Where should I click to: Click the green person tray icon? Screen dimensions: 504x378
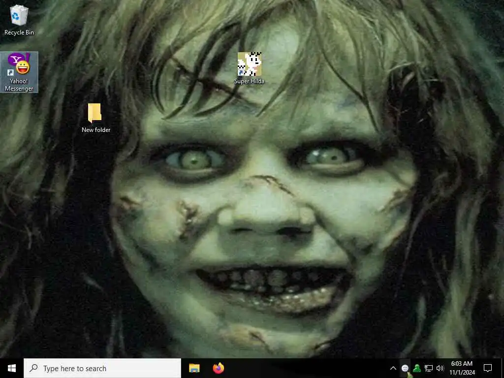pos(417,368)
